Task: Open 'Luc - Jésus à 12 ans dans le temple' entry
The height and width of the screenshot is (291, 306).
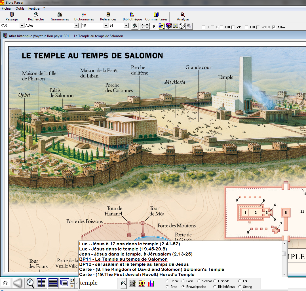Action: [x=130, y=244]
